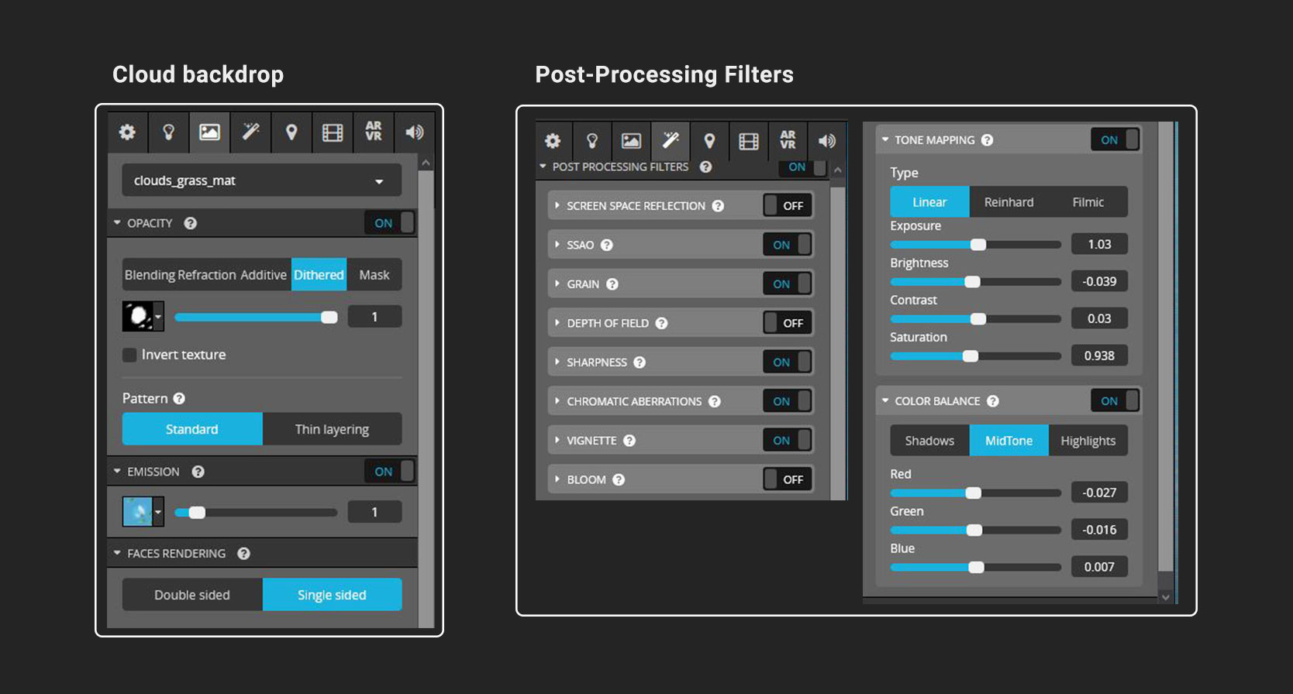Enable the Invert texture checkbox
1293x694 pixels.
tap(129, 355)
